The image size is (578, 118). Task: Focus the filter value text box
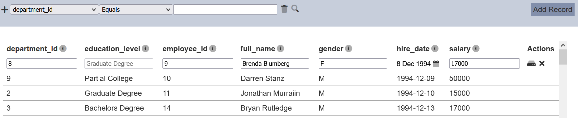[x=225, y=10]
